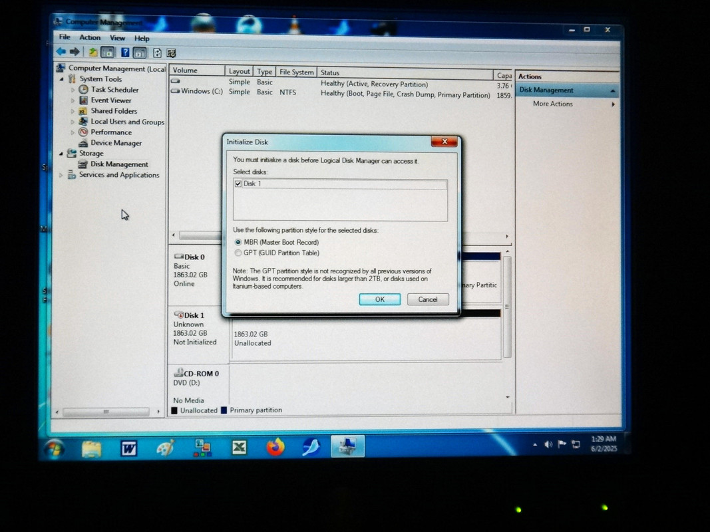The height and width of the screenshot is (532, 710).
Task: Close the Initialize Disk dialog
Action: tap(444, 142)
